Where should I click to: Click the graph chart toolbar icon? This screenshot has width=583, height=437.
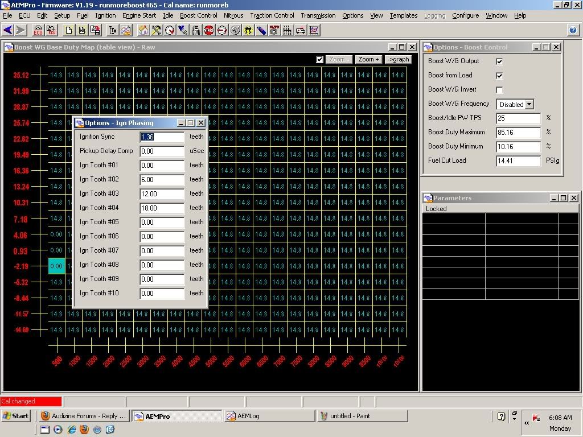click(x=126, y=30)
